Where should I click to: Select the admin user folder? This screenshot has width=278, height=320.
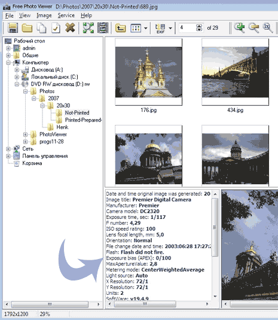tap(29, 48)
